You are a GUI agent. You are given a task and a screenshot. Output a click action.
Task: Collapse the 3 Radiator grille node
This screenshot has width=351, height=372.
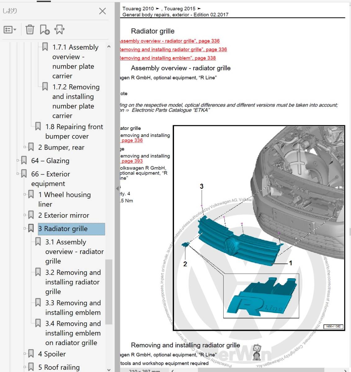pyautogui.click(x=24, y=228)
